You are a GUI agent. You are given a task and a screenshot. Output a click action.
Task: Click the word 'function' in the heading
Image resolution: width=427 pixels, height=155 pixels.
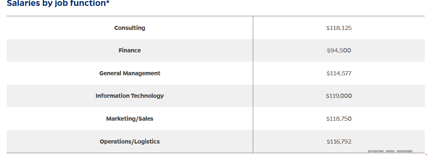(88, 3)
